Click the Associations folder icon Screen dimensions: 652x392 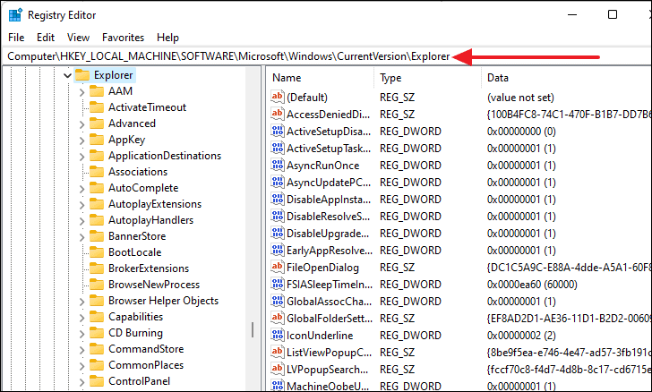click(97, 172)
